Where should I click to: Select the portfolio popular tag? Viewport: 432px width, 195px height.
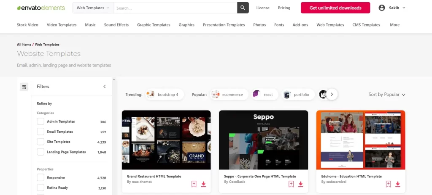coord(298,95)
